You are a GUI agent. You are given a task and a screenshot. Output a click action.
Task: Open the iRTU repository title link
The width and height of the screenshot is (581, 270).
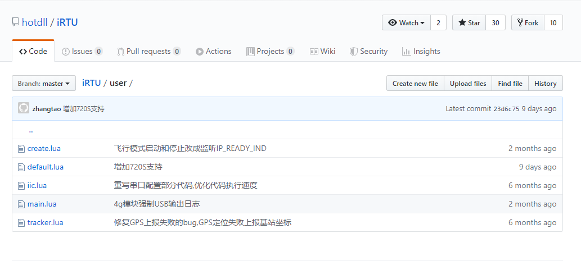coord(67,22)
